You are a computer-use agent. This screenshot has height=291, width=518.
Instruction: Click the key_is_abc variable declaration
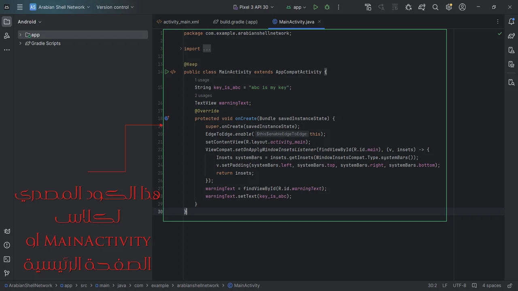tap(227, 87)
